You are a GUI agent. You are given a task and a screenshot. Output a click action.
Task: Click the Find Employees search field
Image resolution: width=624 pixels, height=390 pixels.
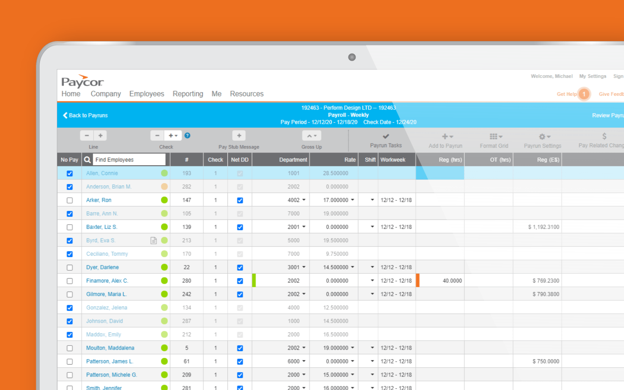click(129, 160)
